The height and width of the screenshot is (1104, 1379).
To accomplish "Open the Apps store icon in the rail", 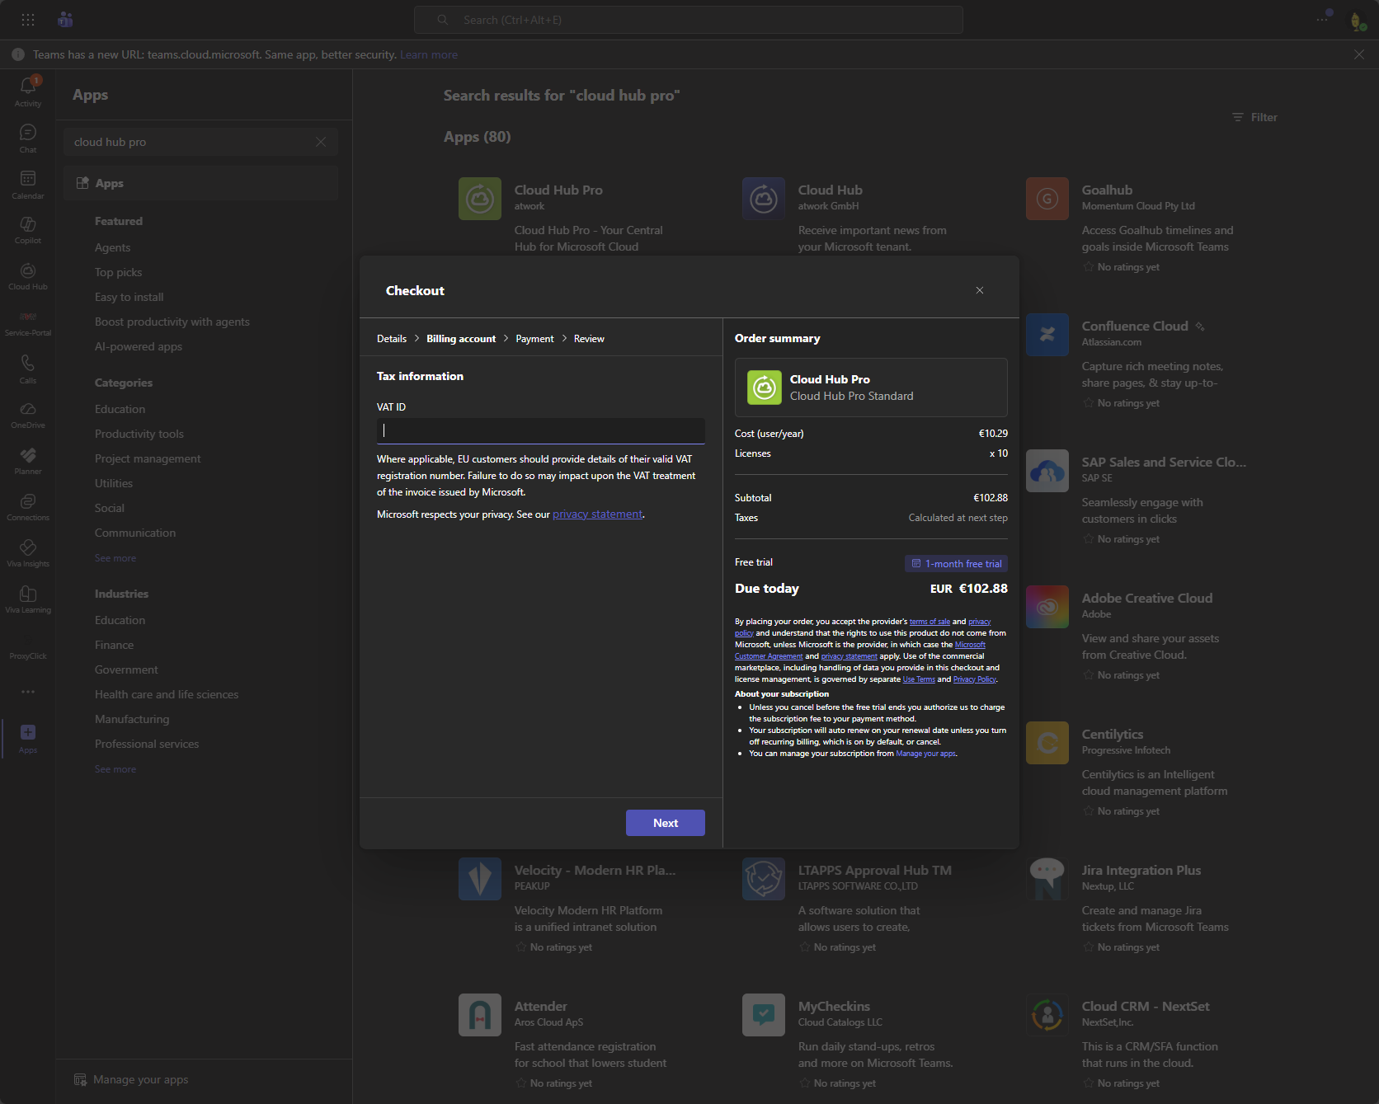I will tap(28, 738).
